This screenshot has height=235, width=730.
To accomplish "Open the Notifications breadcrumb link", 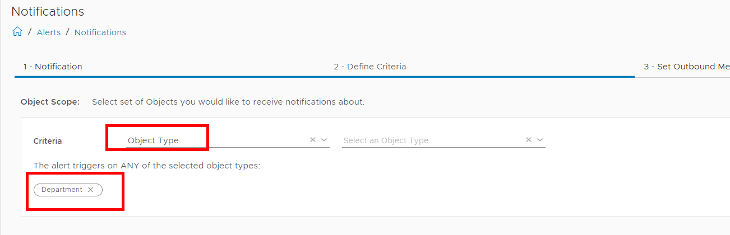I will click(x=100, y=32).
